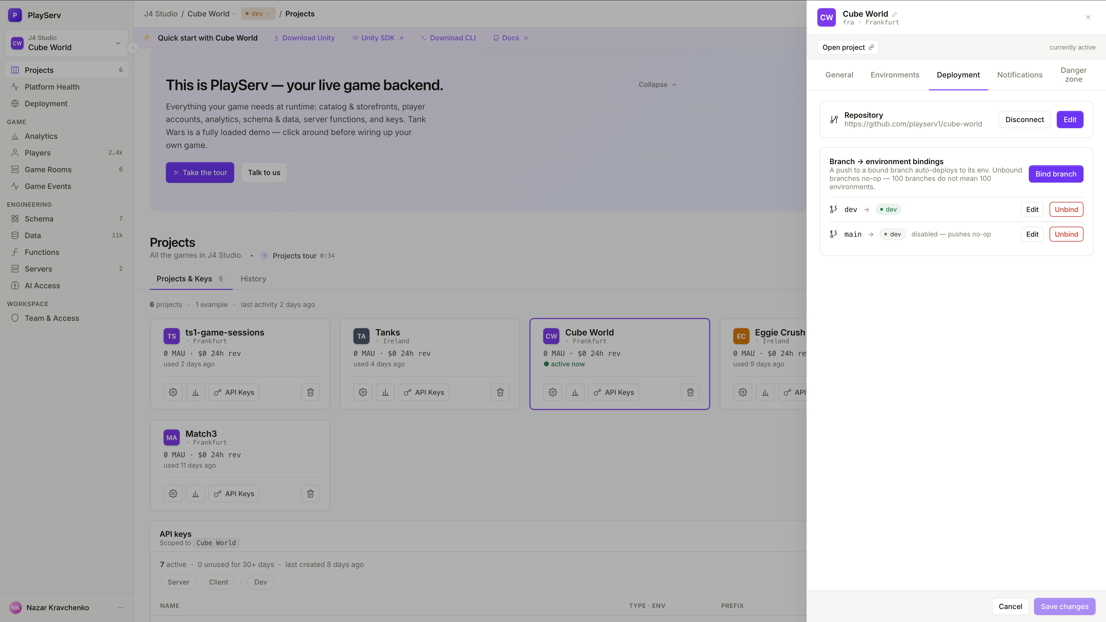The height and width of the screenshot is (622, 1106).
Task: Click Open project link button
Action: tap(848, 47)
